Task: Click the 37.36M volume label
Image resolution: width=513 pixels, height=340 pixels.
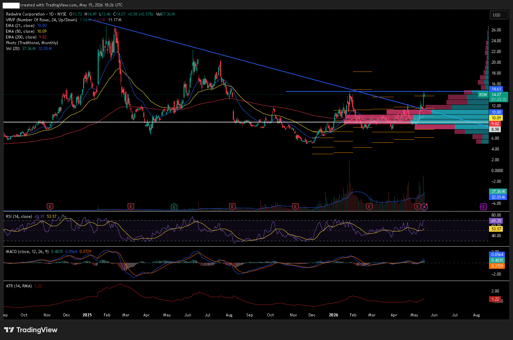Action: pos(498,192)
